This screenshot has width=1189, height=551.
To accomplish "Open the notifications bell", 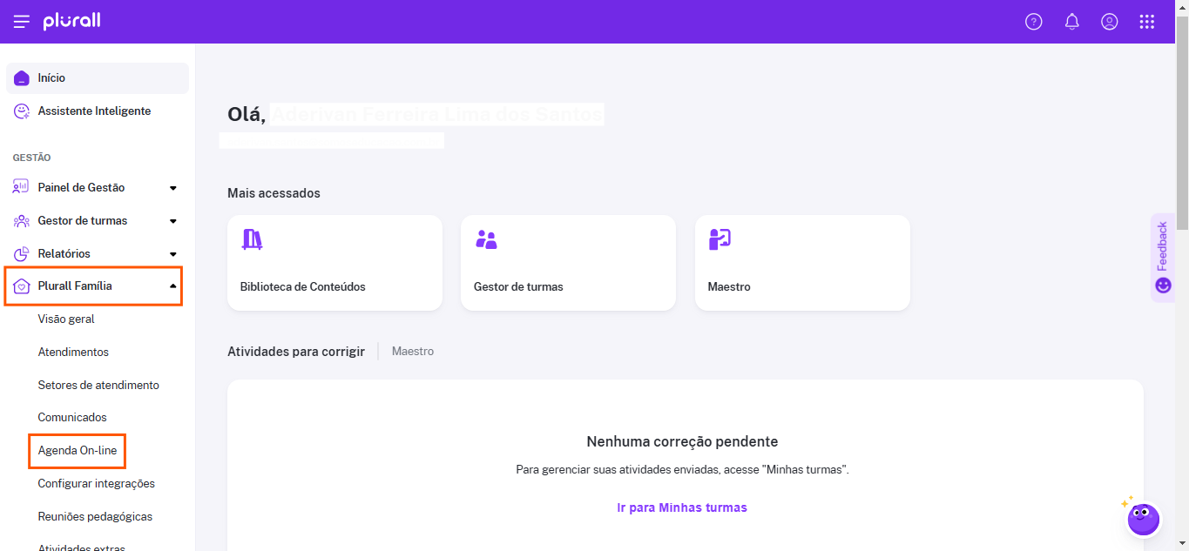I will pos(1072,22).
